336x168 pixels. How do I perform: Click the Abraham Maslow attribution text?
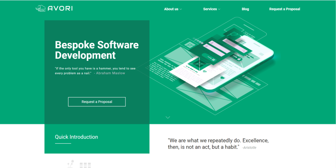tap(110, 73)
